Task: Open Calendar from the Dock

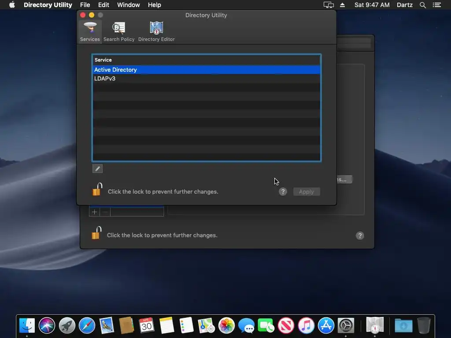Action: pyautogui.click(x=147, y=325)
